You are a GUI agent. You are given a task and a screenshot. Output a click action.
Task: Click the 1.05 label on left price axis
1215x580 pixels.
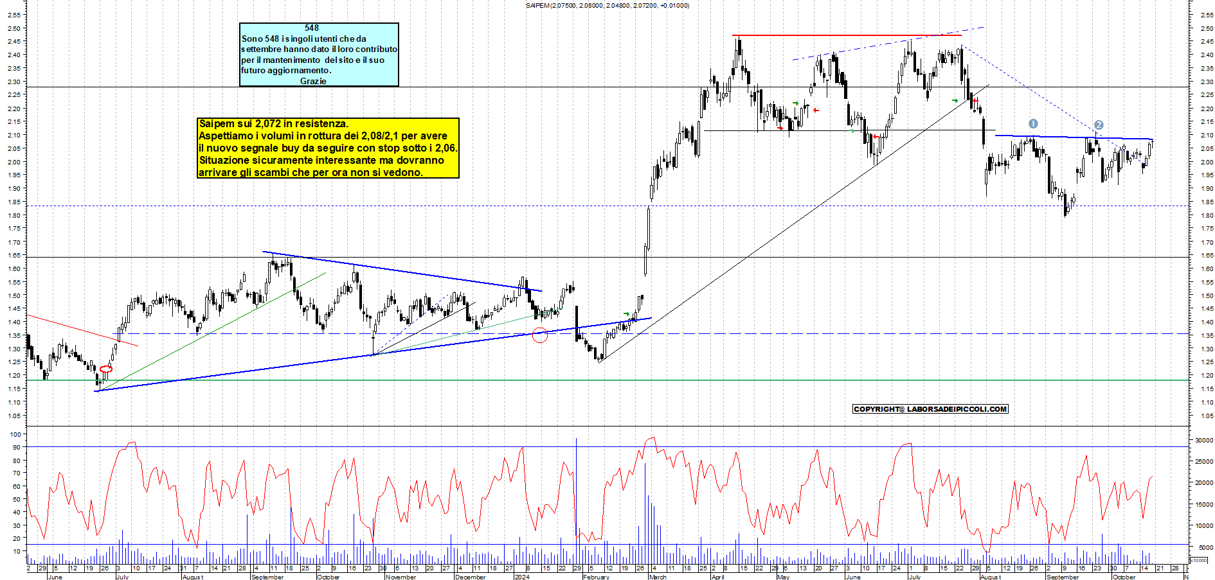tap(14, 416)
